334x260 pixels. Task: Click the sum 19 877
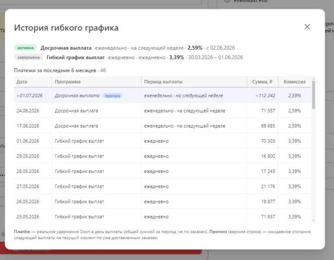(x=268, y=202)
